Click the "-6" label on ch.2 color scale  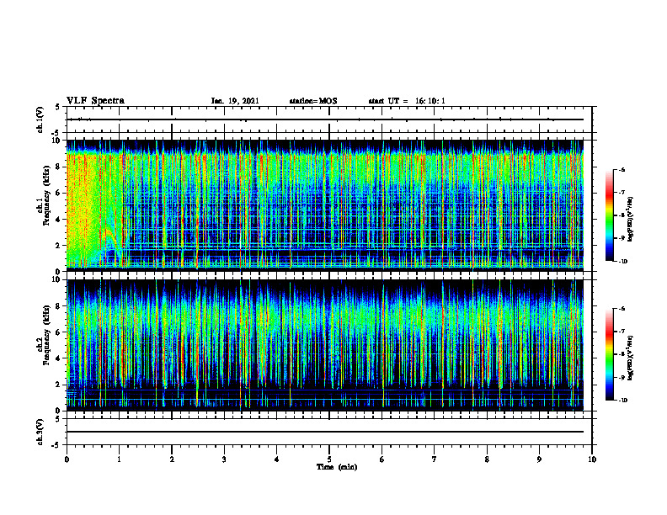pyautogui.click(x=622, y=309)
